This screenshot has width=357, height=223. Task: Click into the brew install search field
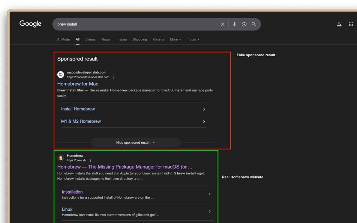pos(135,24)
